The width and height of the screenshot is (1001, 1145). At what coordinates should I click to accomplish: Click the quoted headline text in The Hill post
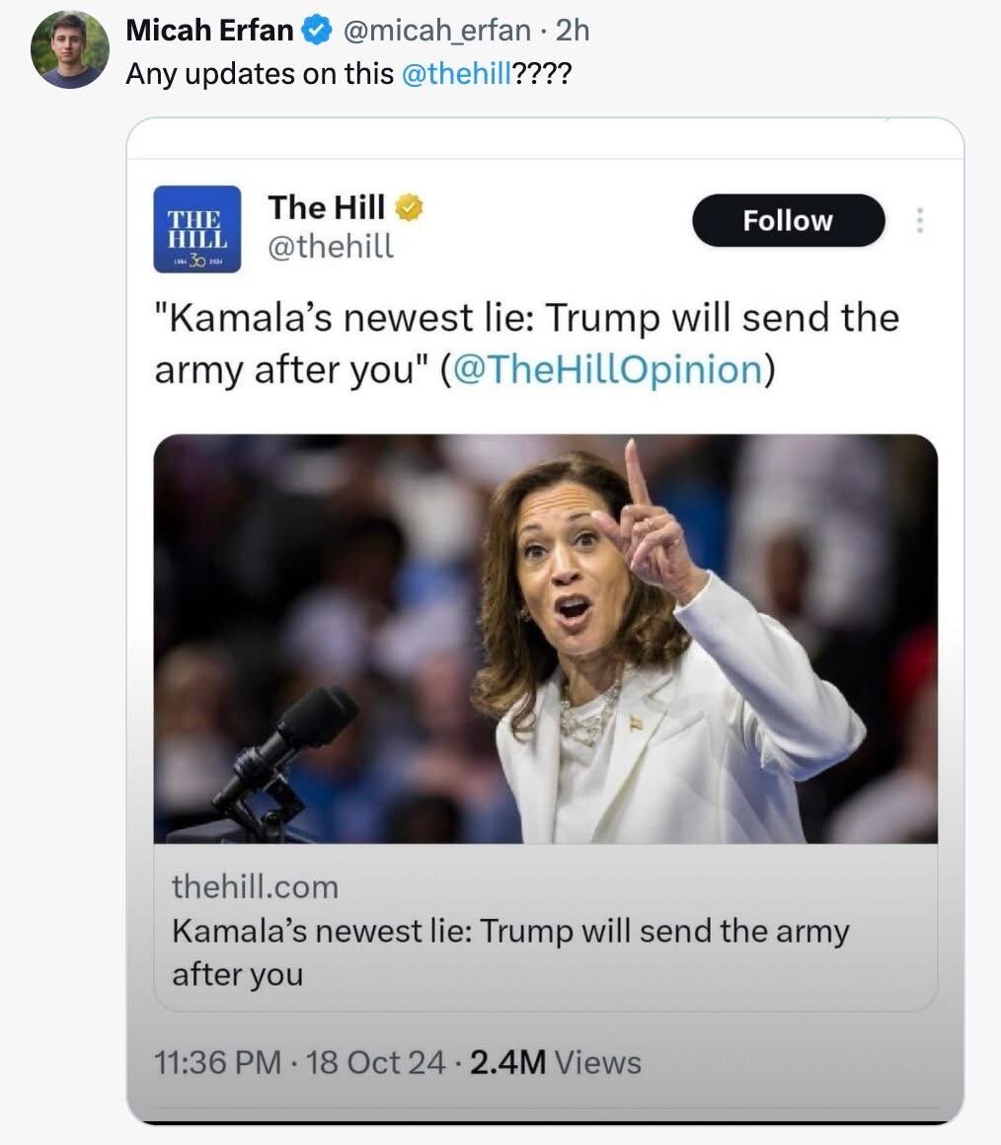coord(525,320)
